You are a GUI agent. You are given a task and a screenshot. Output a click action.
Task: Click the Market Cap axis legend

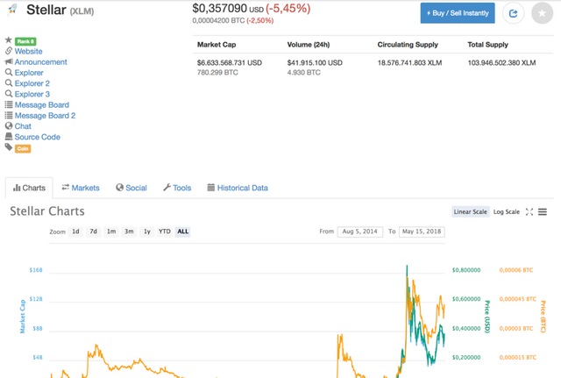tap(23, 317)
